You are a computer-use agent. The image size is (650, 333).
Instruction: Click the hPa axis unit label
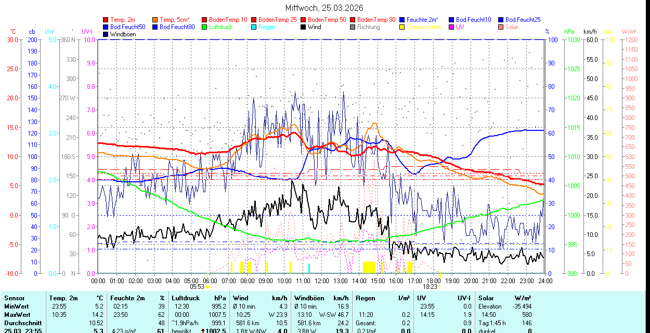tap(569, 32)
